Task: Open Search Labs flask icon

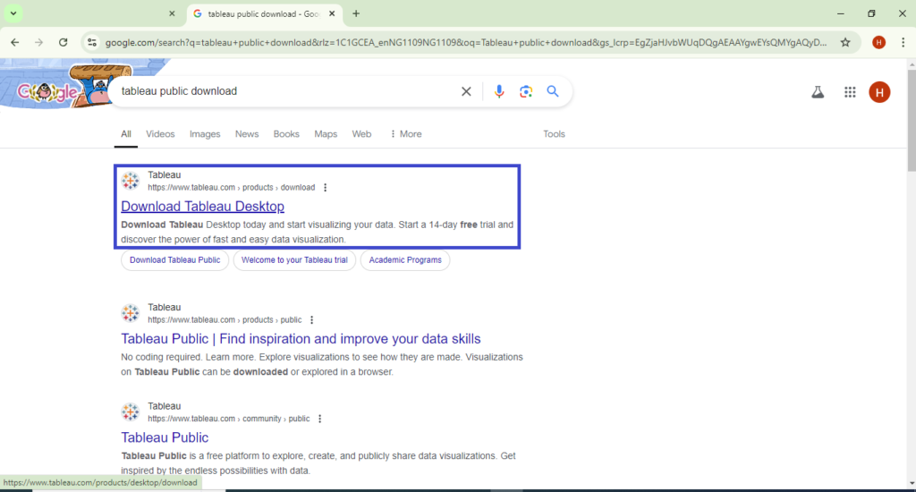Action: pos(818,92)
